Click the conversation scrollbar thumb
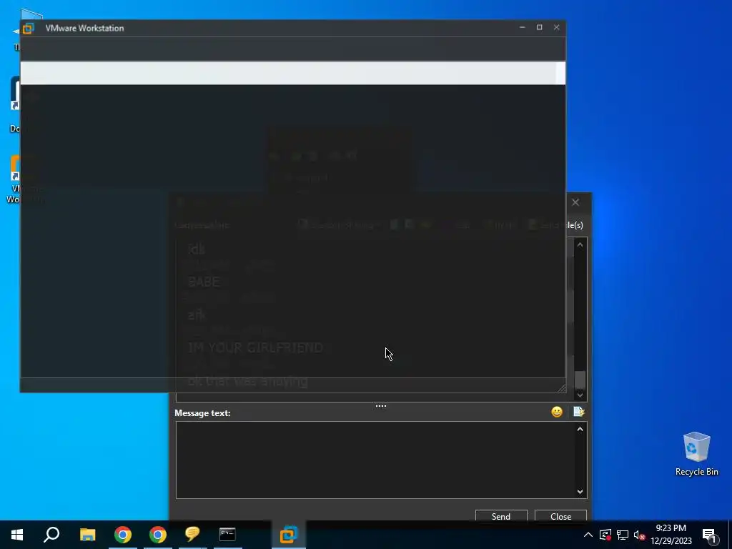The width and height of the screenshot is (732, 549). point(580,380)
